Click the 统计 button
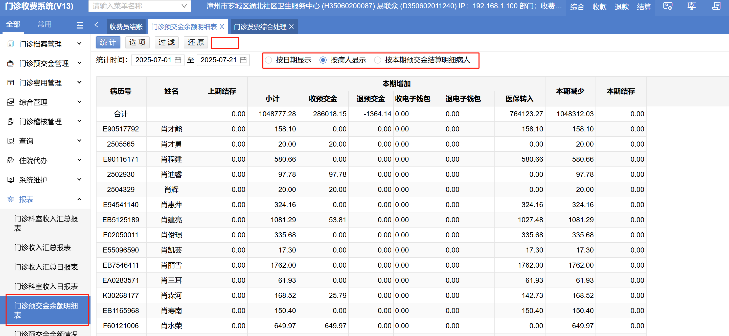The image size is (729, 336). point(108,42)
